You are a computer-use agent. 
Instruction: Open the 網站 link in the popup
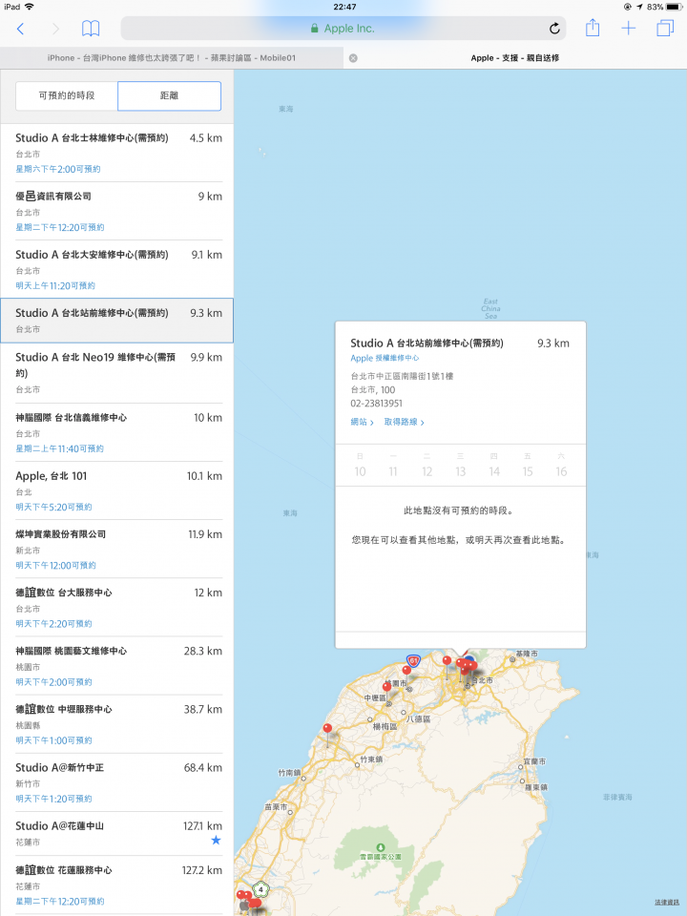click(x=362, y=422)
